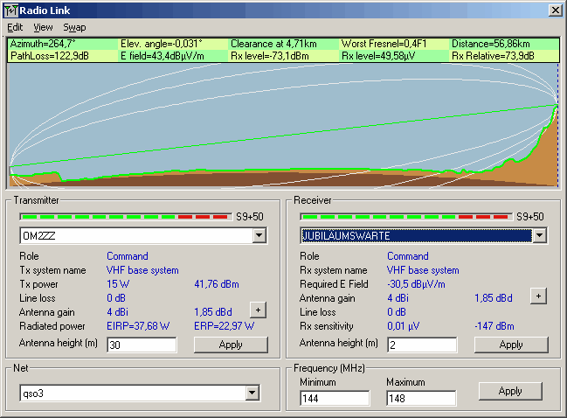Click the receiver VHF base system name
The image size is (567, 418).
(423, 270)
